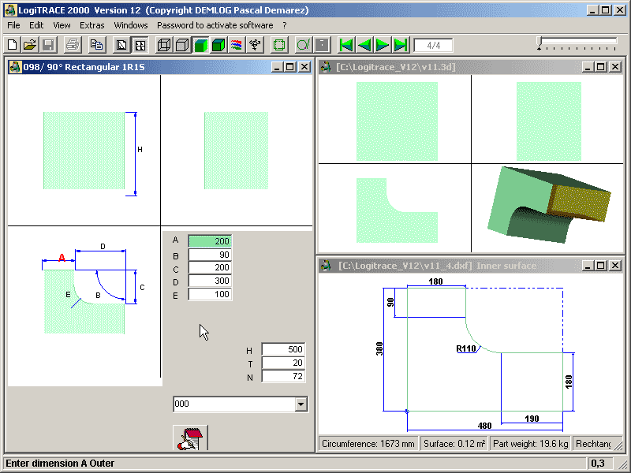Minimize the 098 Rectangular child window
The height and width of the screenshot is (473, 631).
277,67
